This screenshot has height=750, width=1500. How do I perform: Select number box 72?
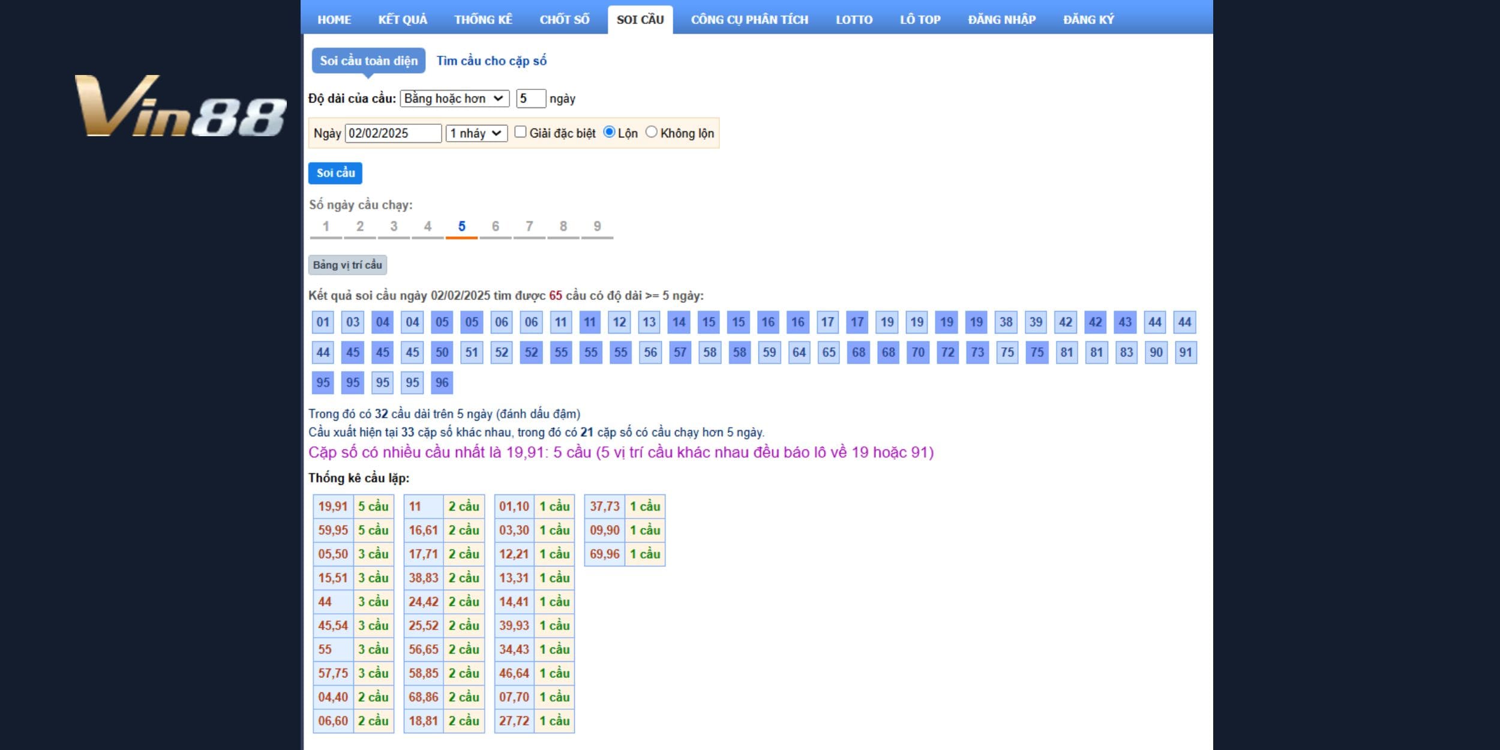[948, 352]
